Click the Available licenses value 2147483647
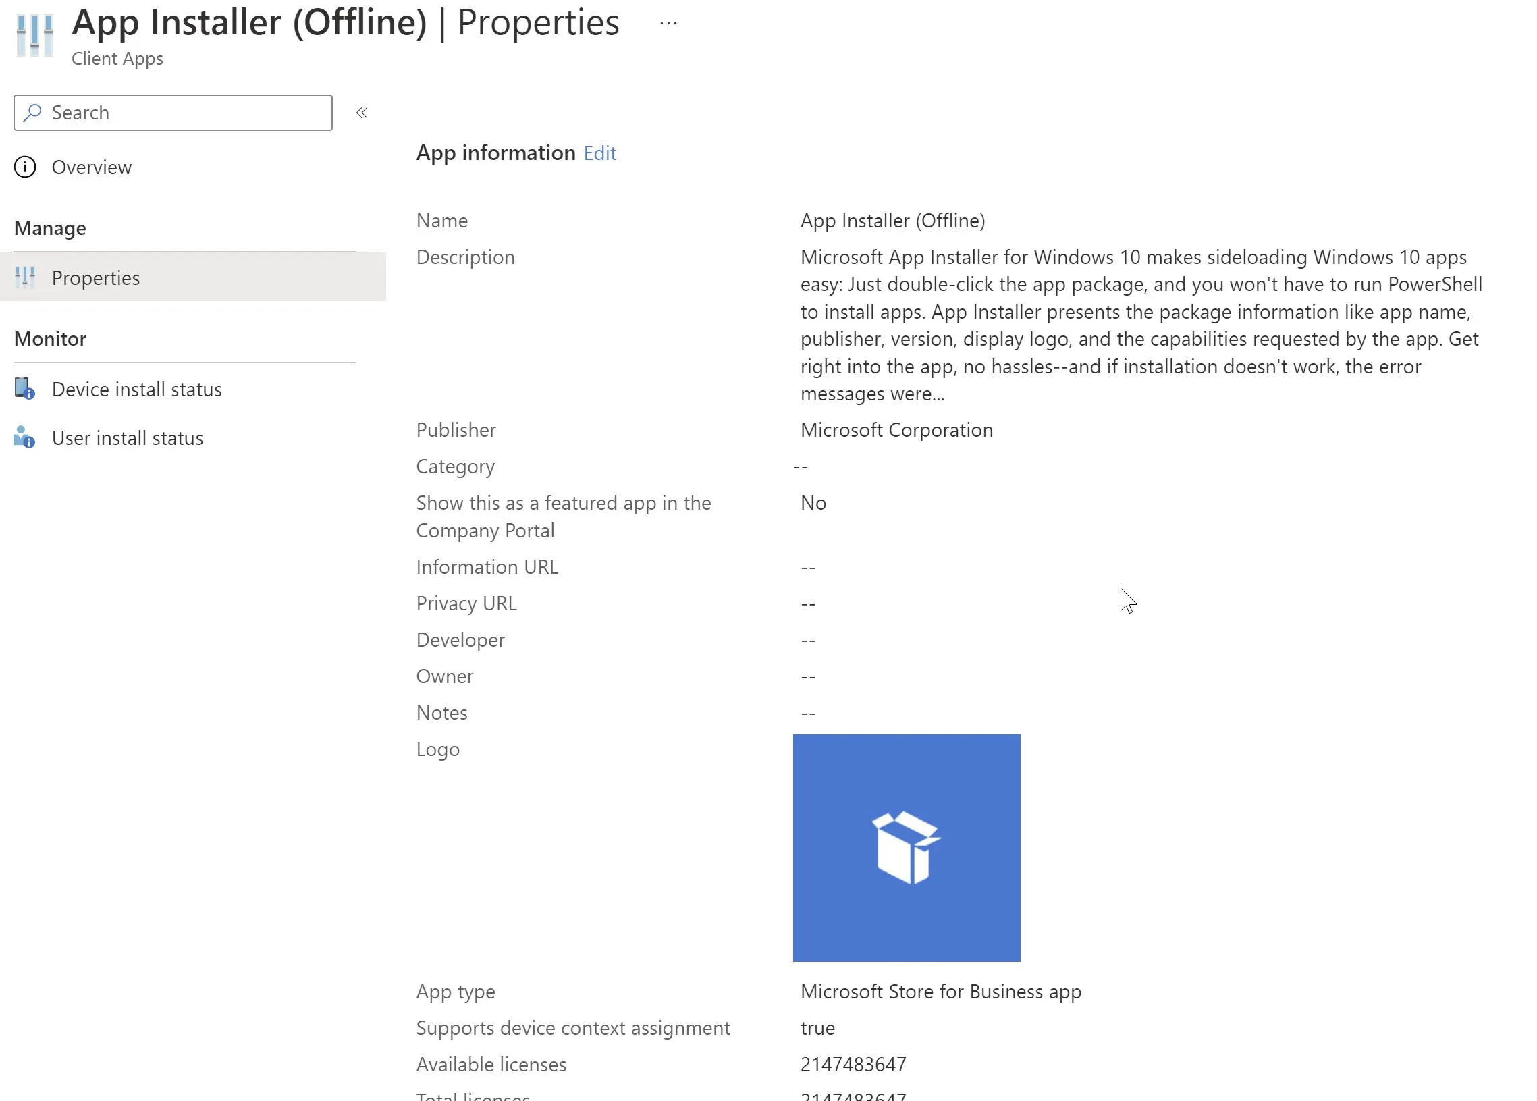The height and width of the screenshot is (1101, 1537). coord(853,1065)
